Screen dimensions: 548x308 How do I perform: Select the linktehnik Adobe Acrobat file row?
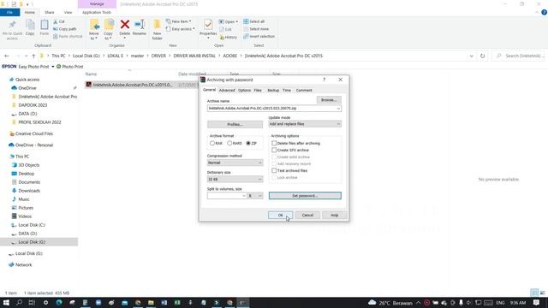[140, 85]
